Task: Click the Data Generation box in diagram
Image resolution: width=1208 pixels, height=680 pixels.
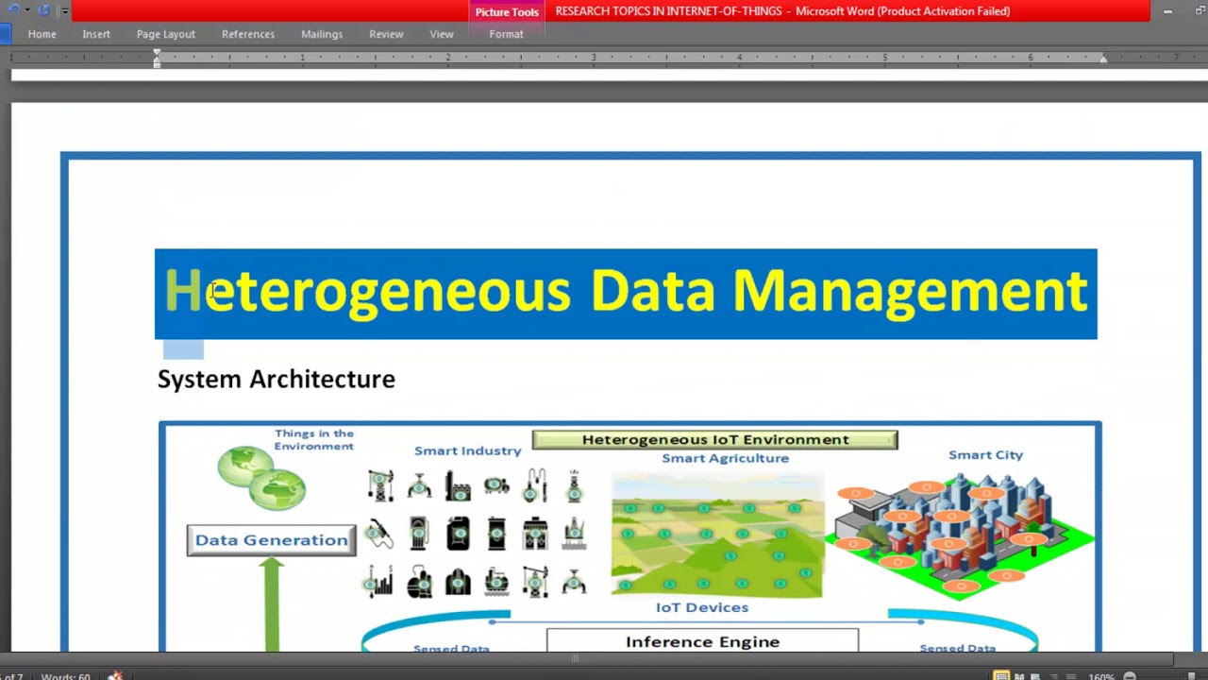Action: 272,540
